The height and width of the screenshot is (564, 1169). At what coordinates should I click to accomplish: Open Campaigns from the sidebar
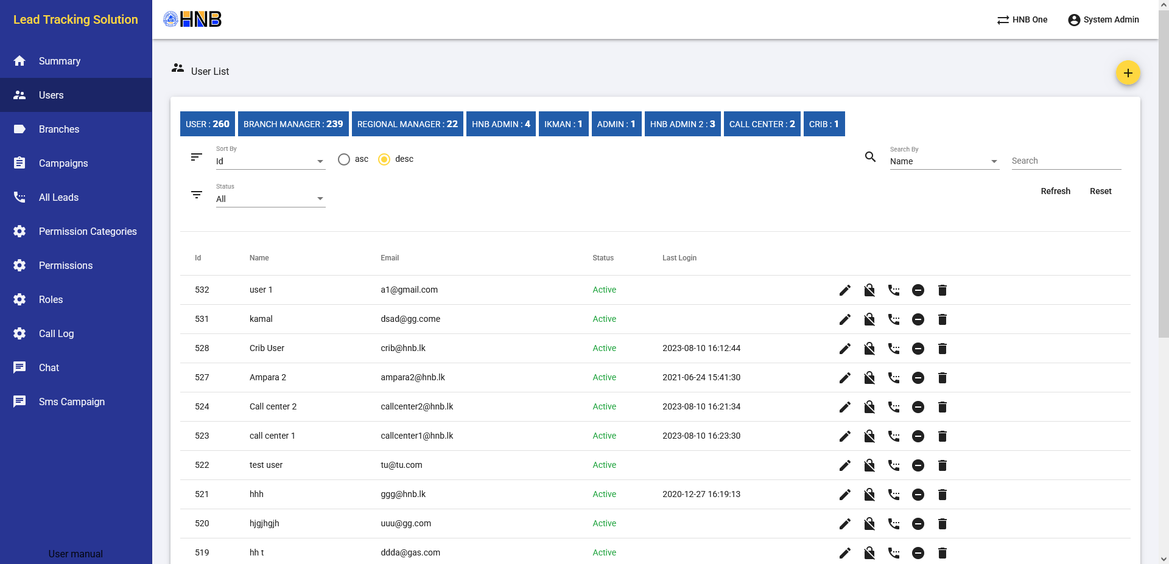(63, 163)
